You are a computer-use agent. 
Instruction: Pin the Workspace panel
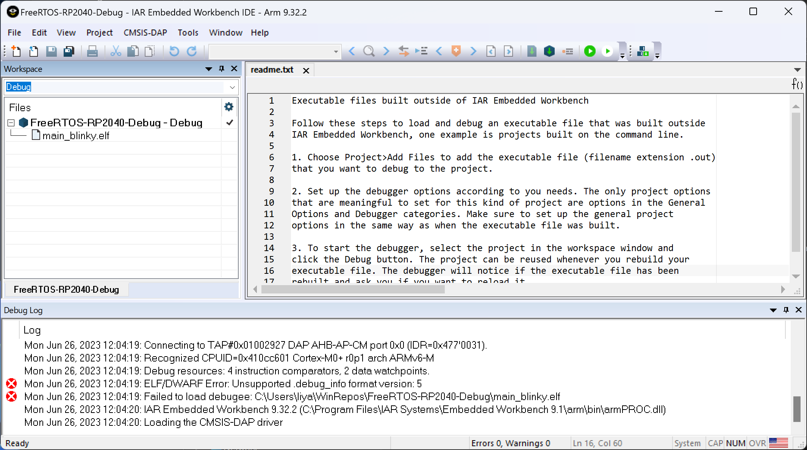click(221, 69)
